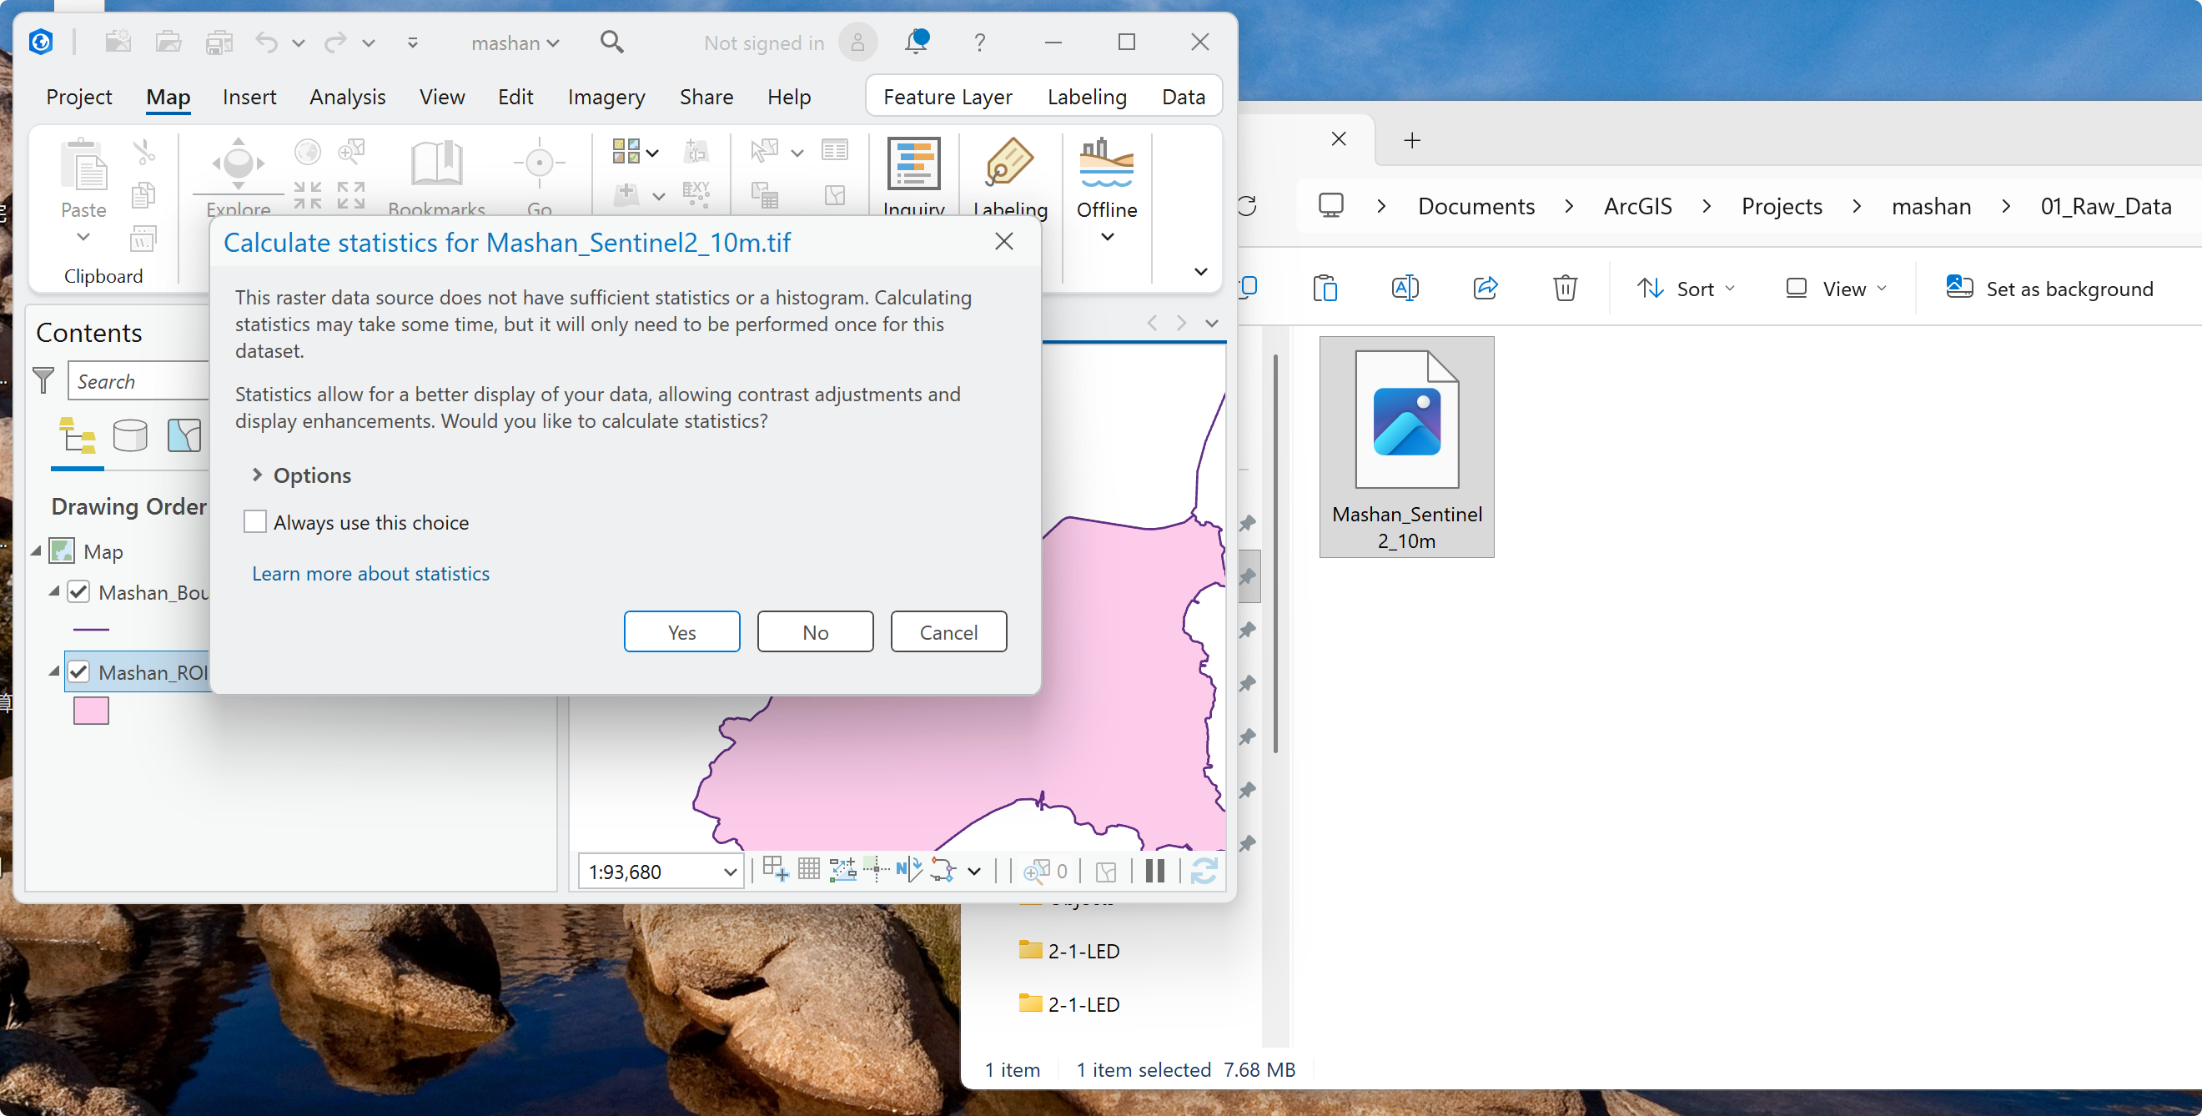Enable Always use this choice checkbox
2202x1116 pixels.
(254, 521)
